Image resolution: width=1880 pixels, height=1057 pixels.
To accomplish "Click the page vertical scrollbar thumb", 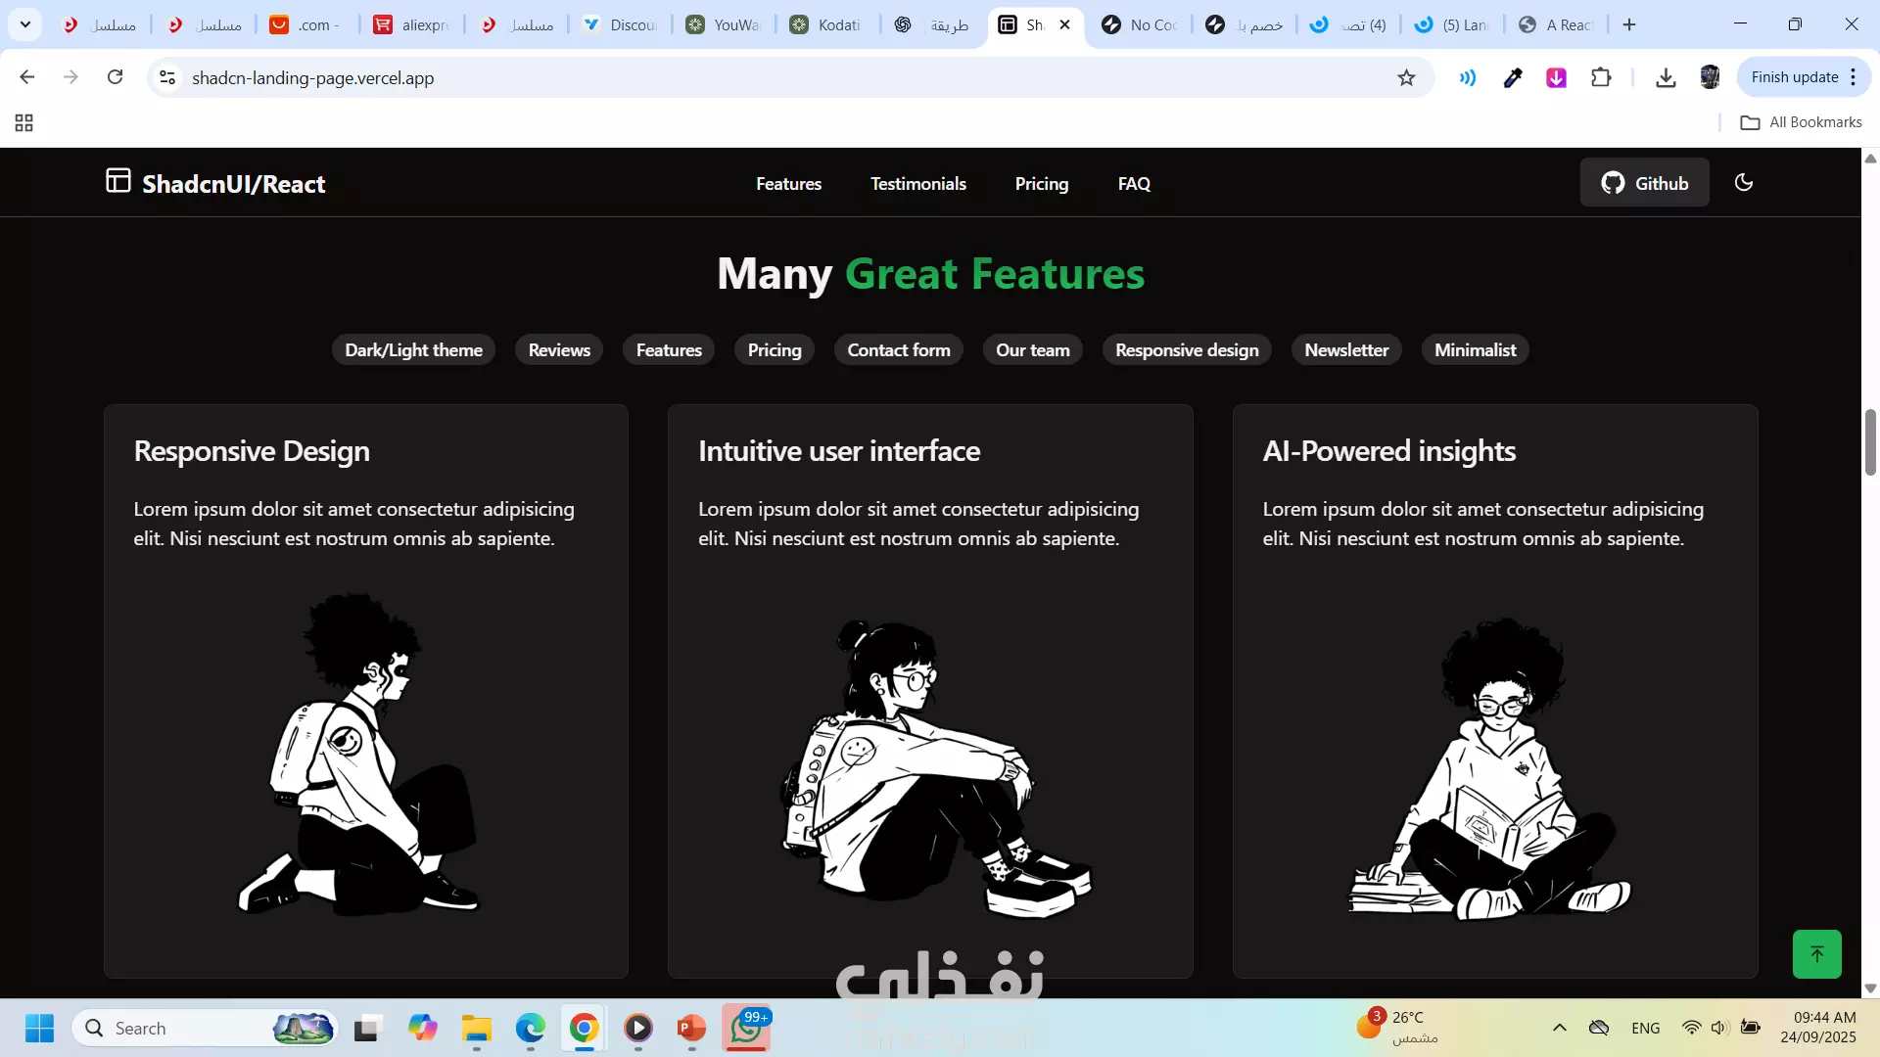I will (1870, 442).
